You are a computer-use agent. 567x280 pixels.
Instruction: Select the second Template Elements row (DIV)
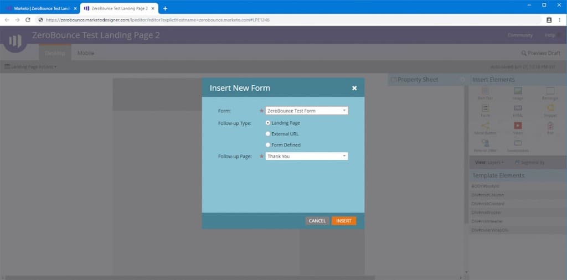coord(518,195)
